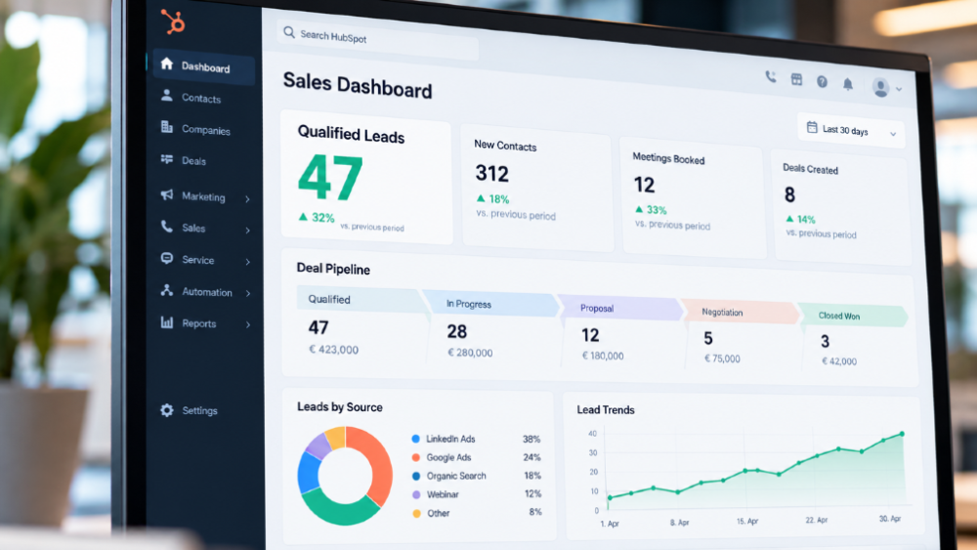Open the notifications bell
Screen dimensions: 977x550
[848, 84]
